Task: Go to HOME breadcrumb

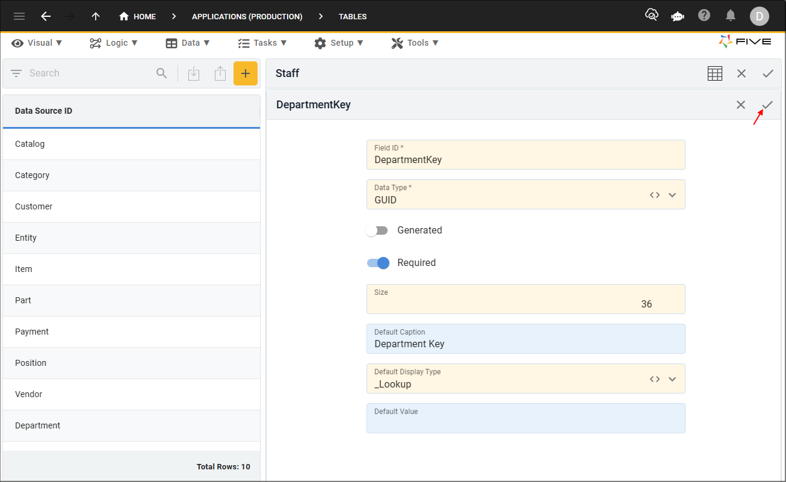Action: pyautogui.click(x=137, y=16)
